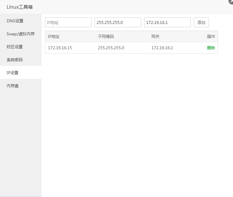Image resolution: width=233 pixels, height=197 pixels.
Task: Select gateway value 172.19.16.1 in table row
Action: (162, 48)
